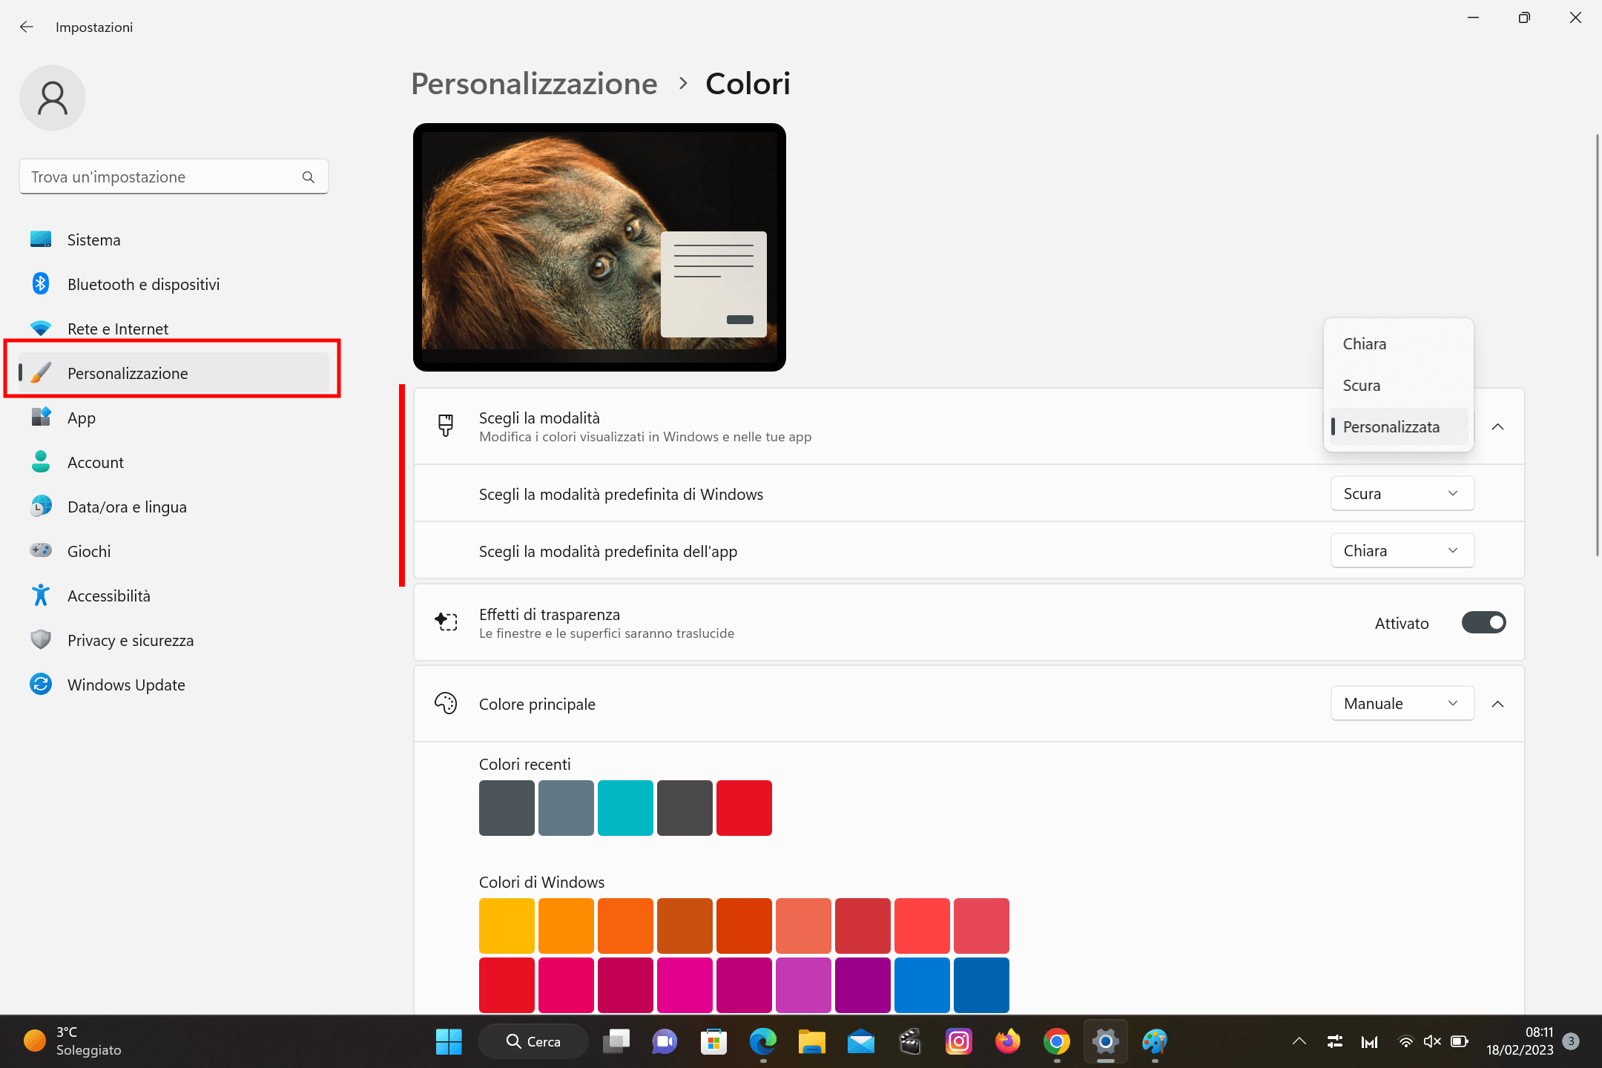Viewport: 1602px width, 1068px height.
Task: Disable the Effetti di trasparenza toggle
Action: coord(1483,623)
